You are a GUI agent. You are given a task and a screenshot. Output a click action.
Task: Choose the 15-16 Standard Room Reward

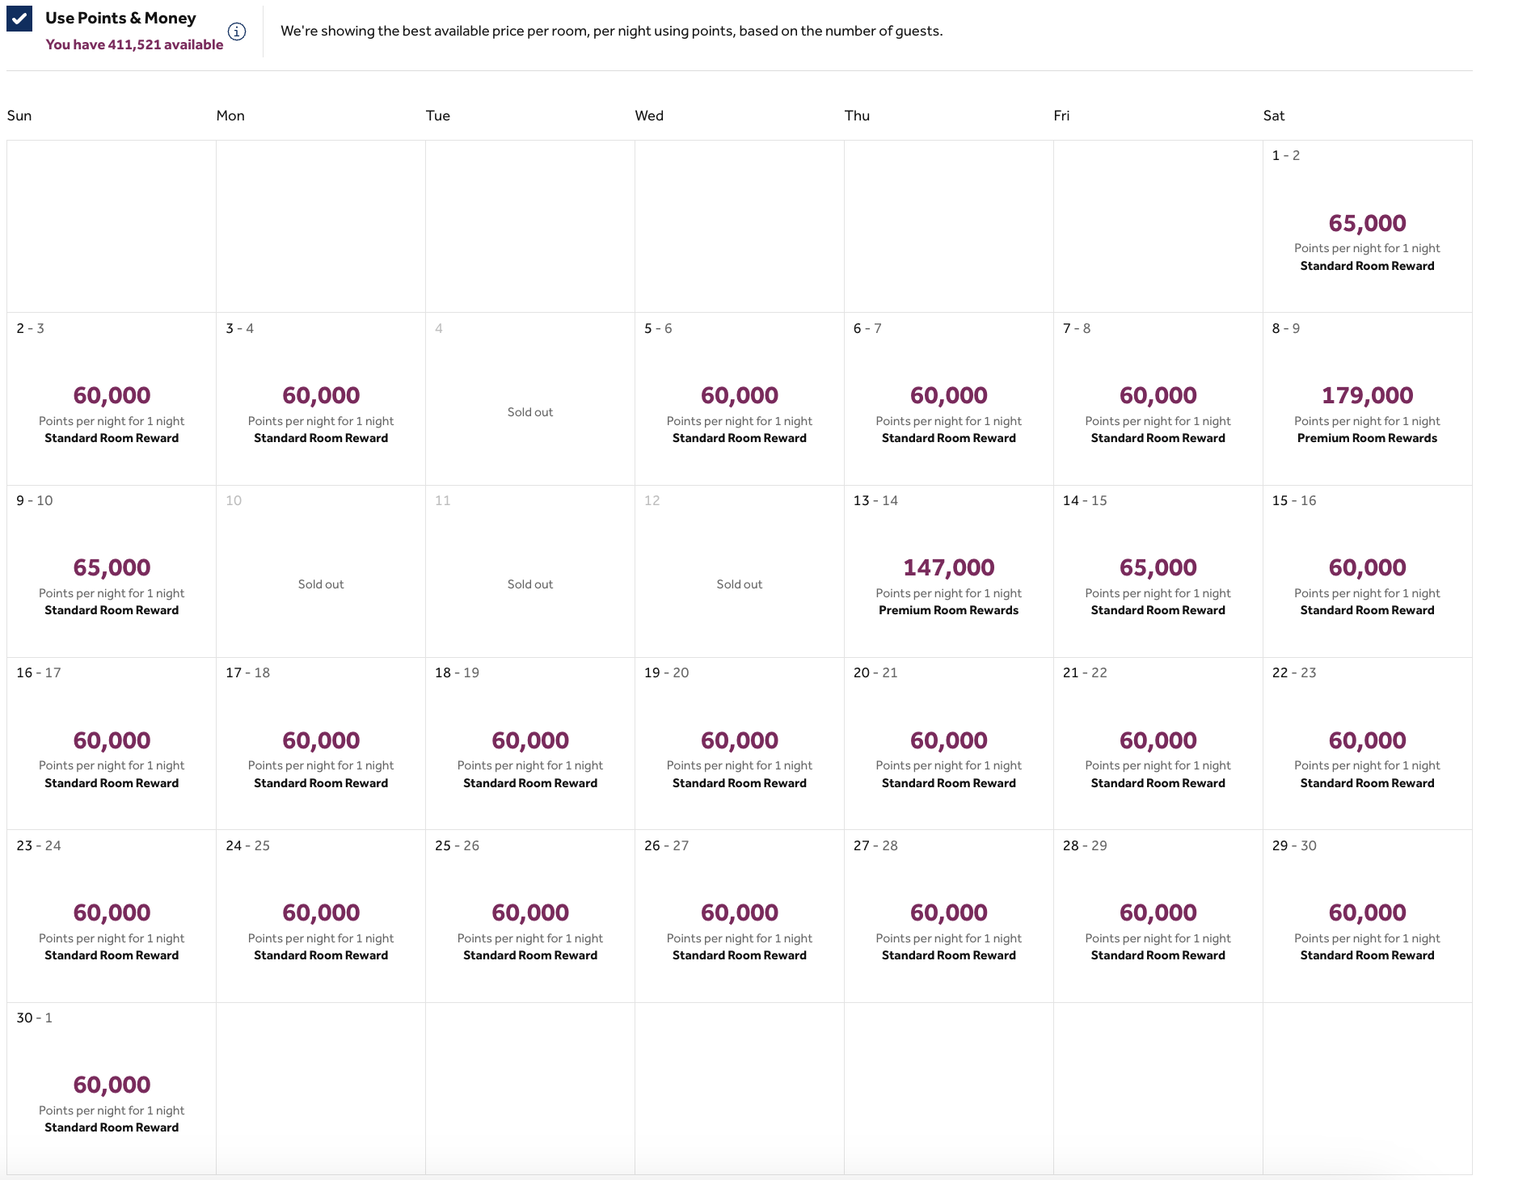(x=1368, y=571)
